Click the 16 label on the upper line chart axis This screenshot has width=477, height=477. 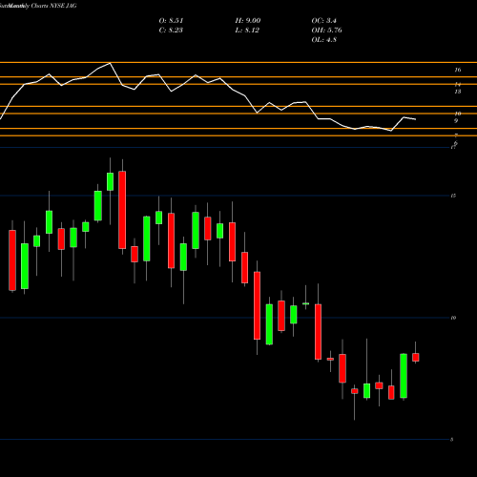(x=457, y=70)
